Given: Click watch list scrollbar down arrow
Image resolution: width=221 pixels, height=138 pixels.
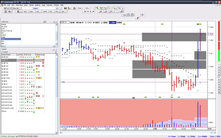Looking at the screenshot, I should pos(57,44).
